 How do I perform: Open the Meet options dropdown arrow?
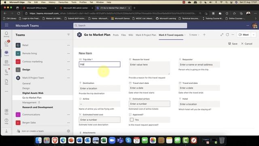tap(253, 35)
